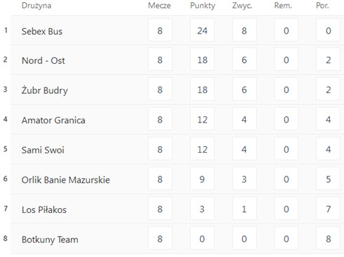The image size is (344, 257).
Task: Click the Amator Granica team name
Action: click(x=53, y=120)
